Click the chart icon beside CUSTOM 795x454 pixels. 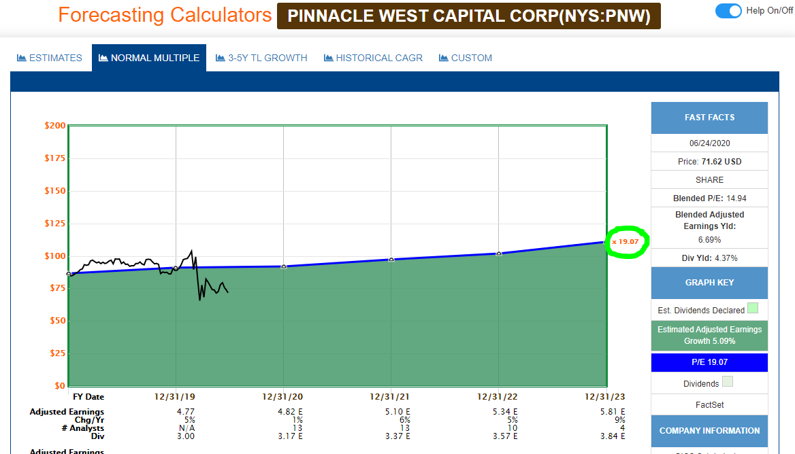pos(443,58)
